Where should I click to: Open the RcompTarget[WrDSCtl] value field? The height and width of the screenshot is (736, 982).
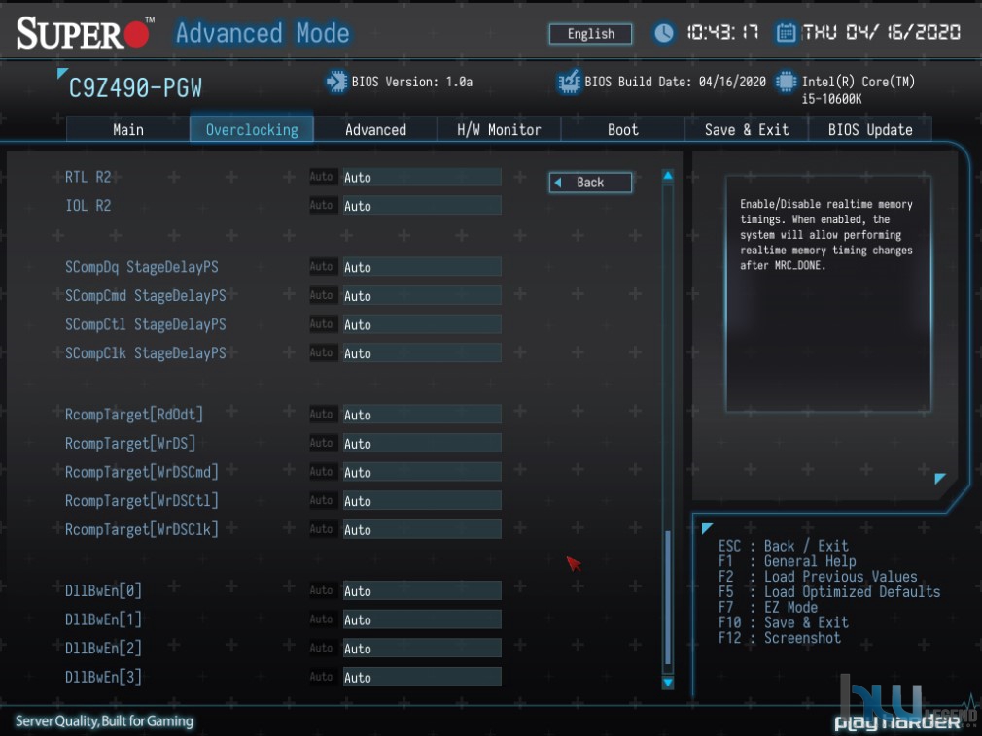coord(422,501)
